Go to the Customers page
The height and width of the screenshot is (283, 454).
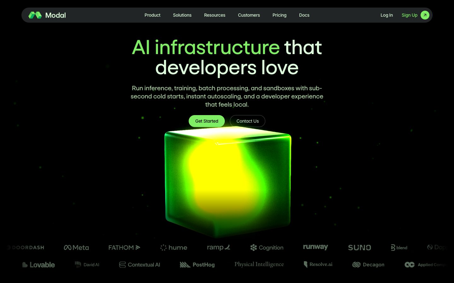click(249, 15)
